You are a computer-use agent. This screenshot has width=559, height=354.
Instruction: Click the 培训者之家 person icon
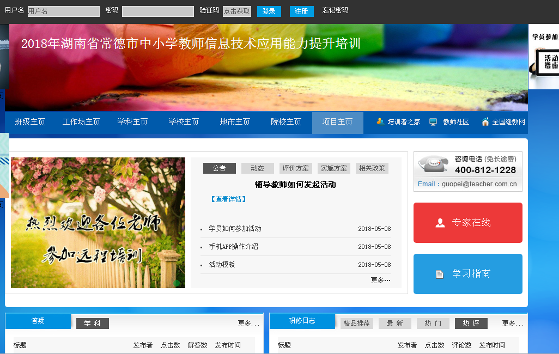point(380,122)
